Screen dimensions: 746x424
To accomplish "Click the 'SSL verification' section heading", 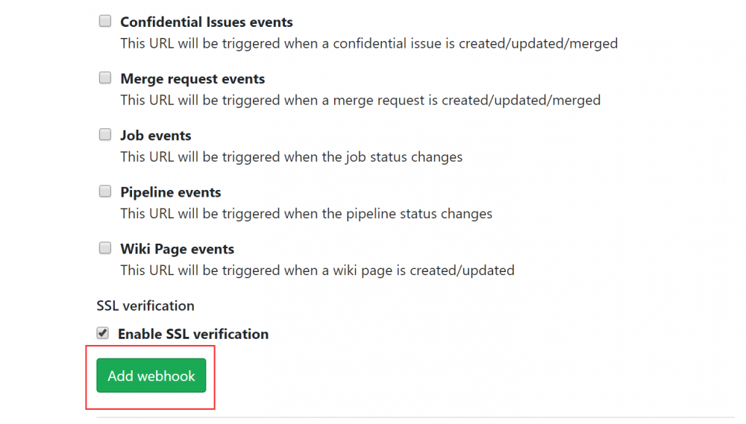I will 145,306.
